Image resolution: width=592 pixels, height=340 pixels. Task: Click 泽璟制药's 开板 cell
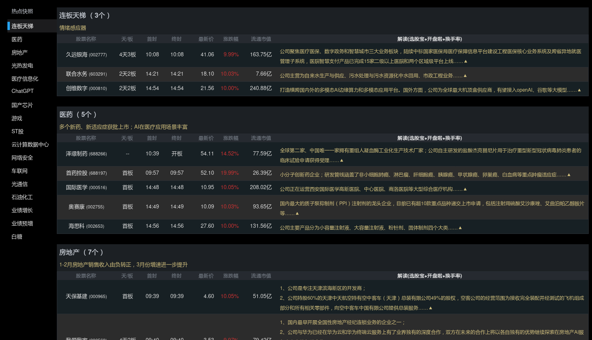[177, 154]
